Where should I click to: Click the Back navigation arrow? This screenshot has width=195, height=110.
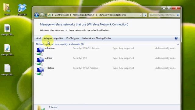click(37, 15)
